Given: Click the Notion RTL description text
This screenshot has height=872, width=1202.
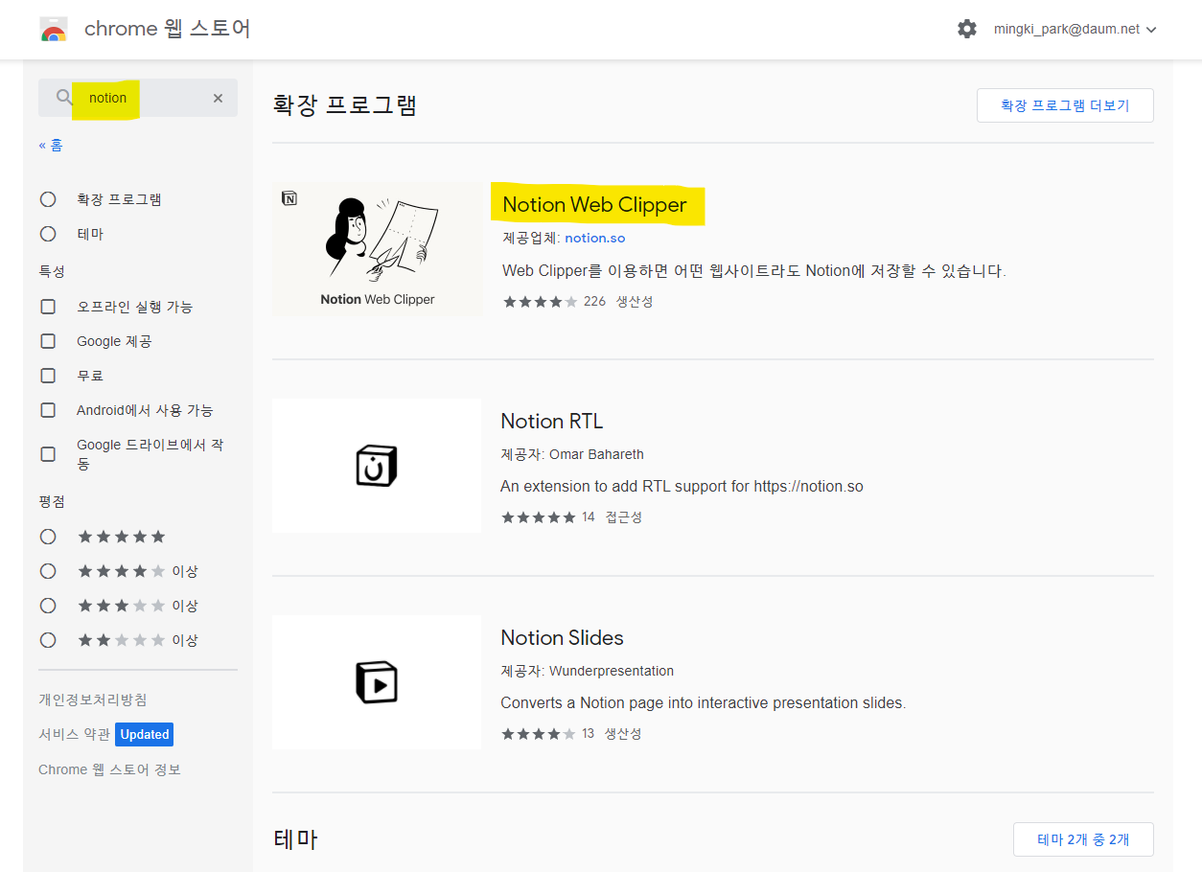Looking at the screenshot, I should tap(682, 487).
